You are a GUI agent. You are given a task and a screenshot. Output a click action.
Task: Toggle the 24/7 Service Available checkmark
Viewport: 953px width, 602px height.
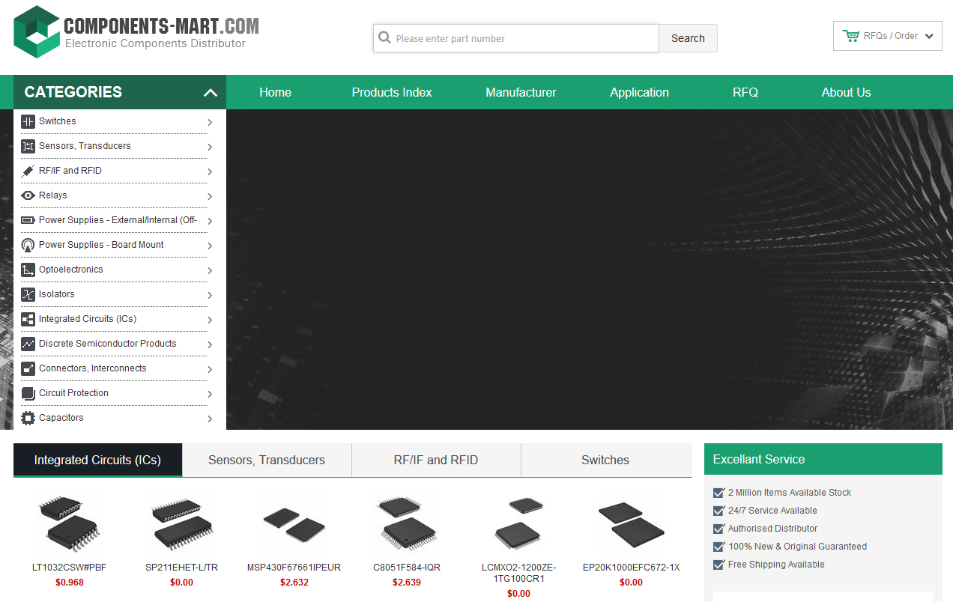(719, 511)
